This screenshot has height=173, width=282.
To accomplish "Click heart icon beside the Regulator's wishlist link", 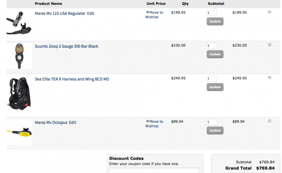I will click(x=147, y=12).
